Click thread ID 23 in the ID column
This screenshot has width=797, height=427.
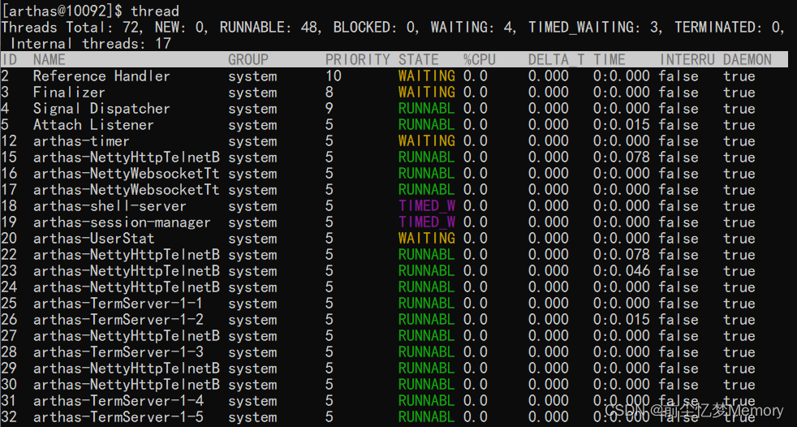pos(9,271)
